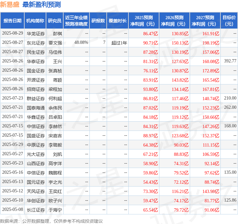Screen dimensions: 238x224
Task: Select the 国盛证券 institution cell
Action: (x=36, y=136)
